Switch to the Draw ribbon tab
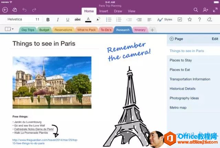 pyautogui.click(x=118, y=11)
